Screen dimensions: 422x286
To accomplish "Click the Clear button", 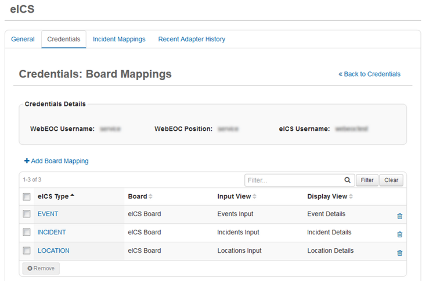I will (x=391, y=180).
